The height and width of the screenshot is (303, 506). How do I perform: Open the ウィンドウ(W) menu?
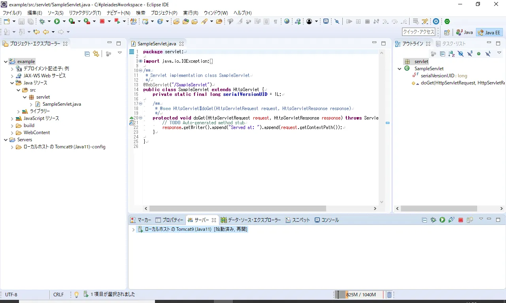(215, 13)
